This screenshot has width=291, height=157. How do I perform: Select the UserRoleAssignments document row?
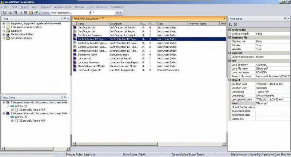tap(149, 70)
